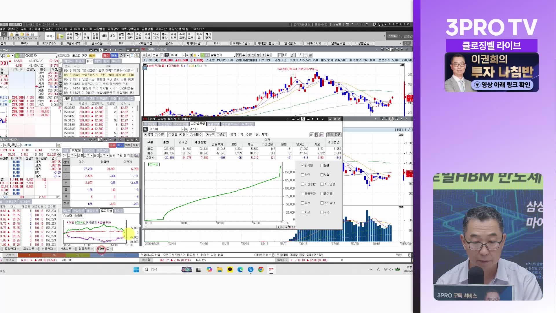The height and width of the screenshot is (313, 556).
Task: Check the 개인 investor checkbox
Action: (303, 175)
